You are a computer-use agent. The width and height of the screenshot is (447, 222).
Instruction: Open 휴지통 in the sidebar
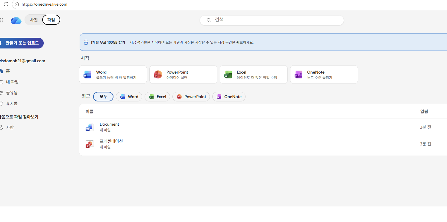pos(12,104)
